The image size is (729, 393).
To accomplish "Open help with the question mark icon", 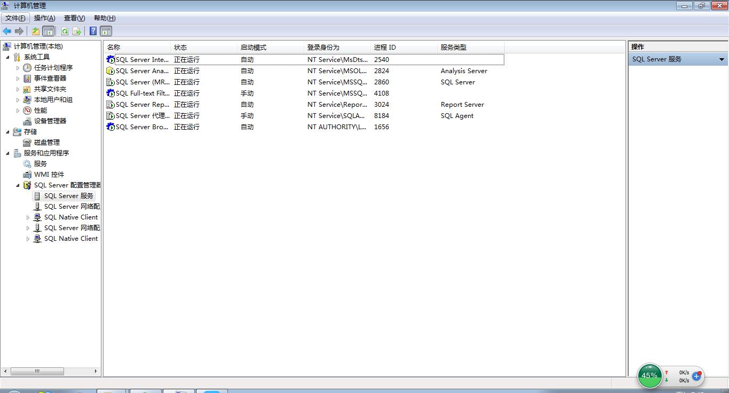I will pos(93,31).
